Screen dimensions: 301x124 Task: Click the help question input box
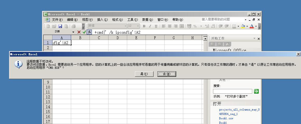coord(222,19)
